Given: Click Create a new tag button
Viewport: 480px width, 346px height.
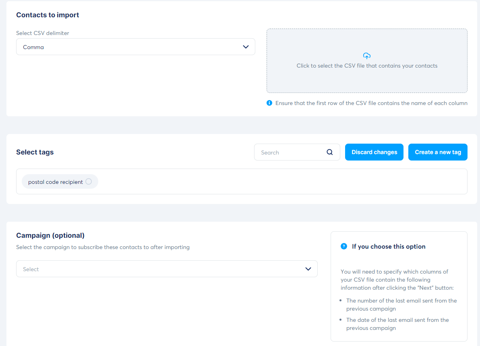Looking at the screenshot, I should pyautogui.click(x=438, y=152).
